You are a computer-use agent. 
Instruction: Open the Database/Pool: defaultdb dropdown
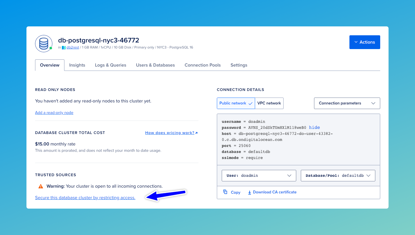(338, 175)
